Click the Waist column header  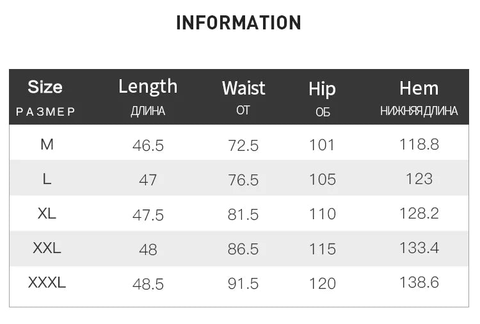(x=243, y=88)
